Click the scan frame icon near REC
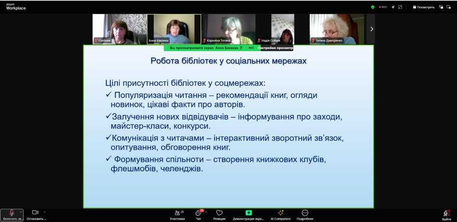The image size is (457, 222). pyautogui.click(x=400, y=7)
